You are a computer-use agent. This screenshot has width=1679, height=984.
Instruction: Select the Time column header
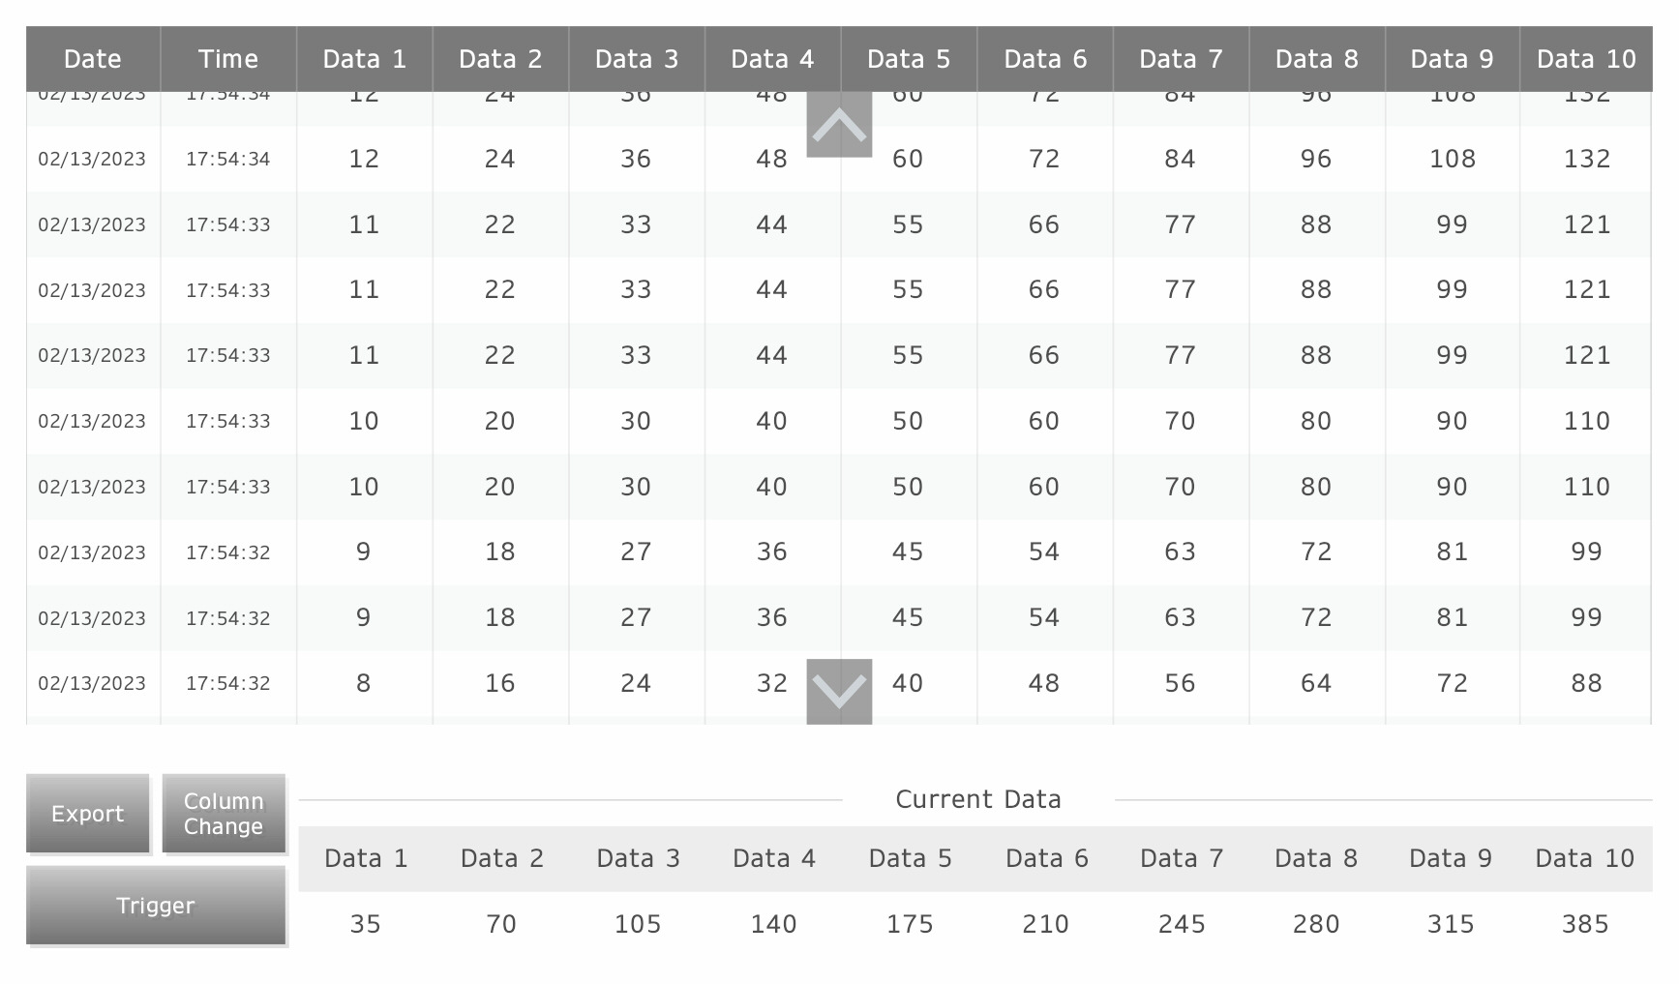point(228,59)
